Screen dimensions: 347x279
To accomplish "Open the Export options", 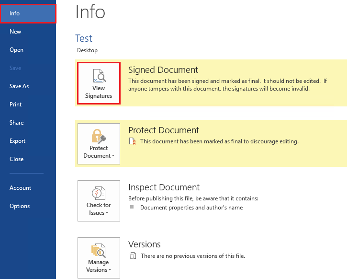I will pyautogui.click(x=17, y=141).
